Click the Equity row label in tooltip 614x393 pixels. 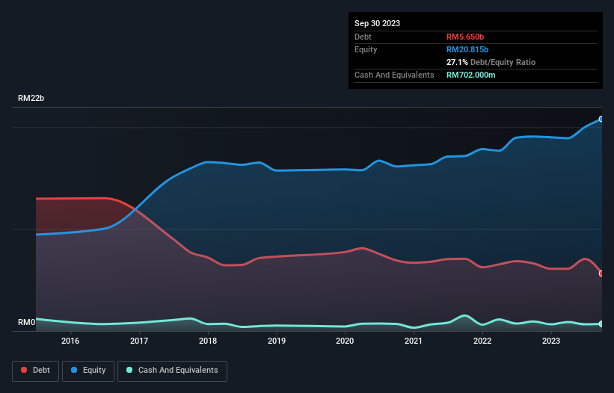[x=366, y=49]
